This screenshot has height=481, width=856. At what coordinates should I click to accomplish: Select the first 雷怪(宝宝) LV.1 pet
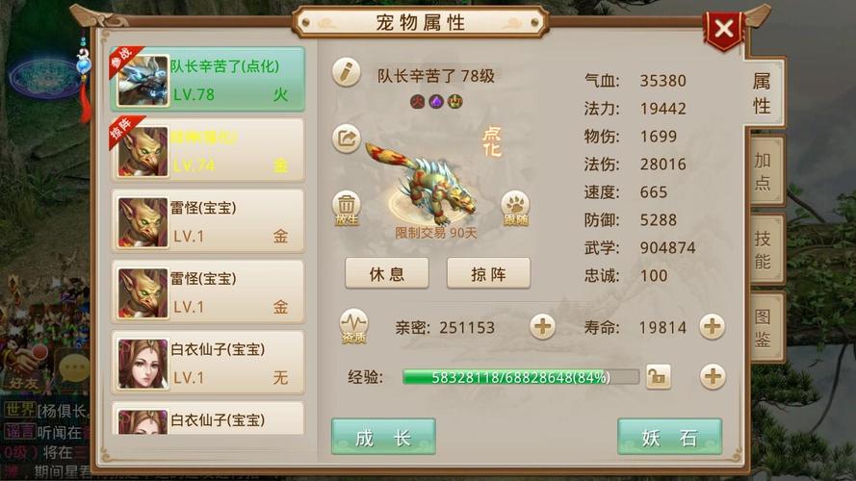coord(208,221)
